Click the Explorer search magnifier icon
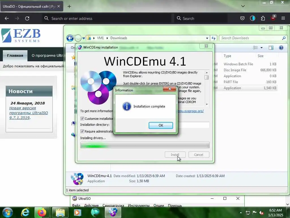The width and height of the screenshot is (290, 218). point(284,38)
